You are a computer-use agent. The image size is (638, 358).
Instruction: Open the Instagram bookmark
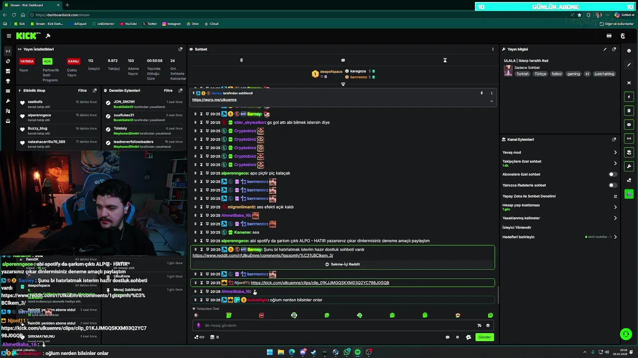171,24
